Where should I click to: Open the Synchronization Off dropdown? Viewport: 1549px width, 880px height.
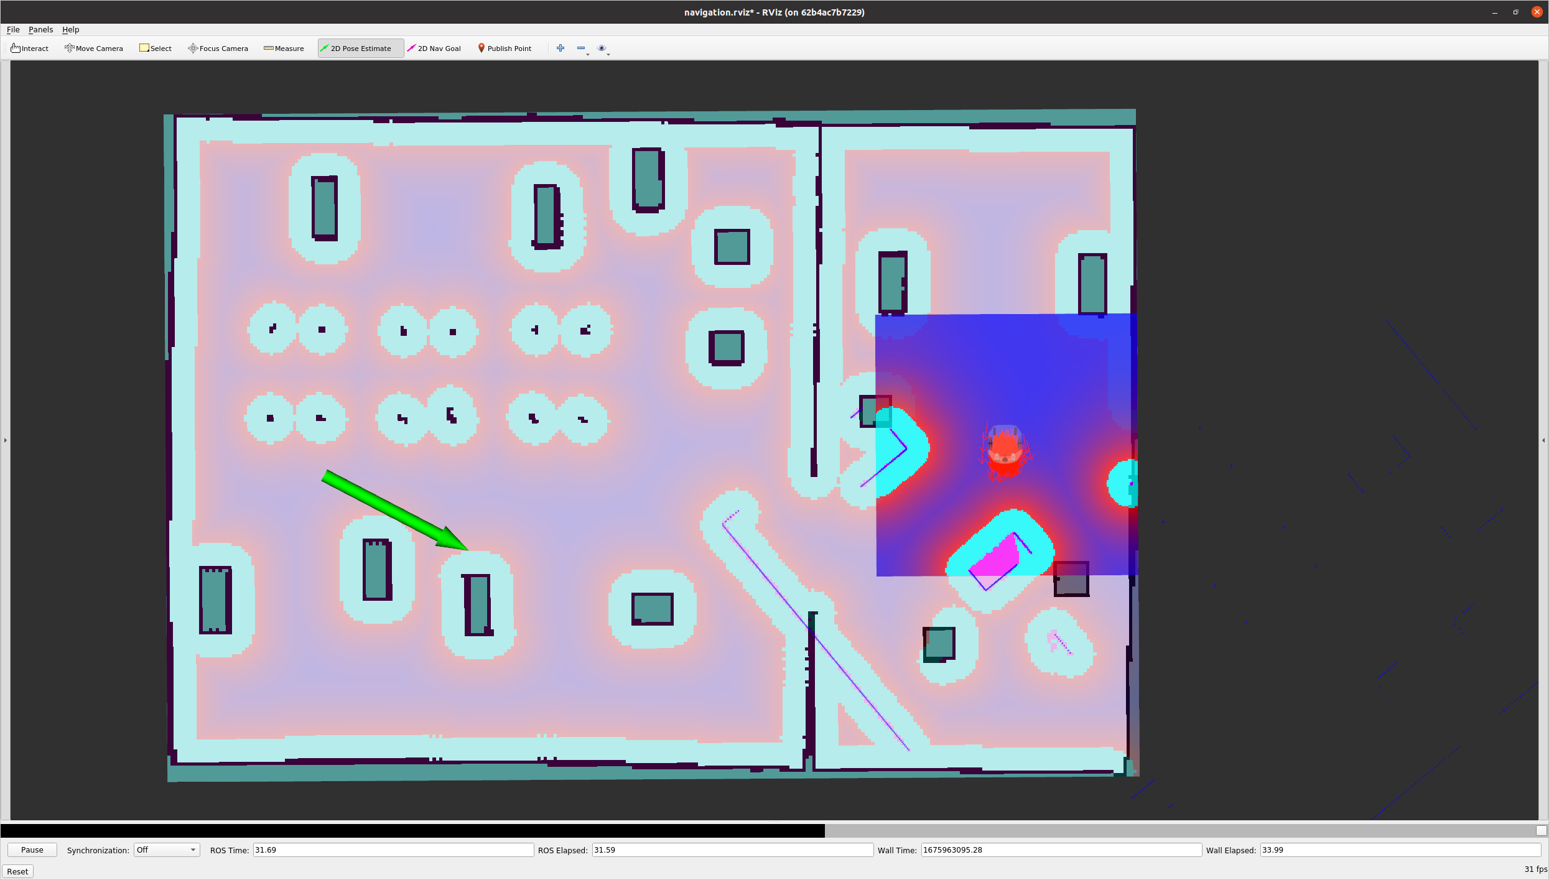click(x=167, y=850)
